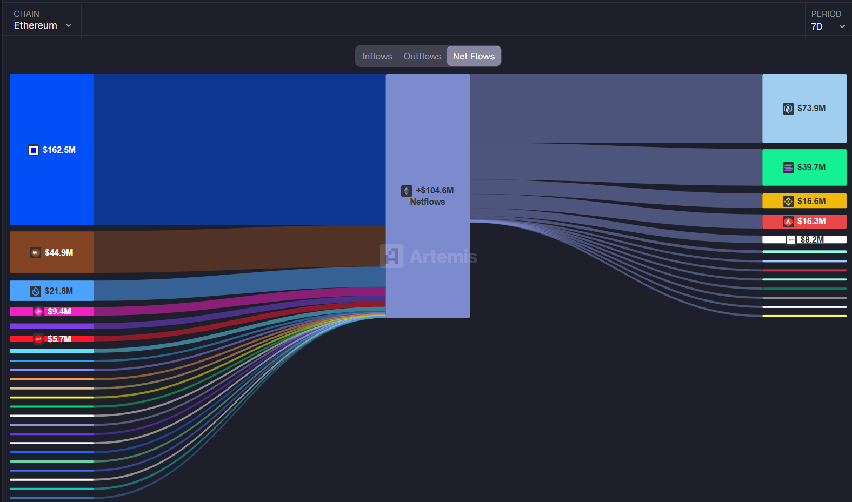
Task: Switch to the Inflows tab
Action: point(377,56)
